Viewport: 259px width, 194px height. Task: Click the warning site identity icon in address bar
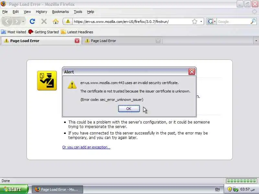(68, 21)
